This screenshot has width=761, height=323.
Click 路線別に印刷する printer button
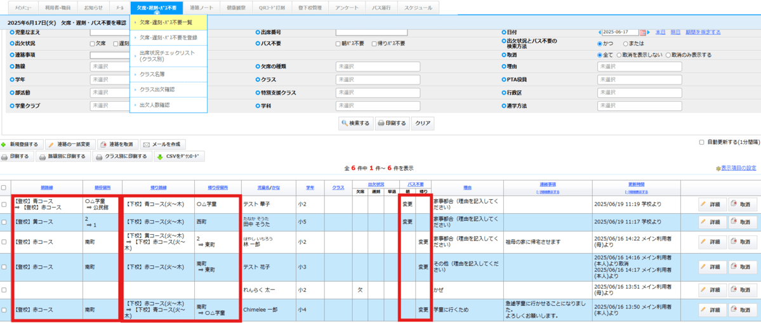(63, 156)
